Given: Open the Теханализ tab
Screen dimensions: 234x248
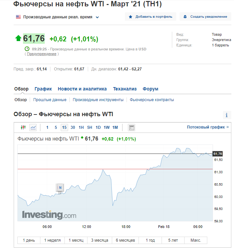Looking at the screenshot, I should pyautogui.click(x=125, y=89).
